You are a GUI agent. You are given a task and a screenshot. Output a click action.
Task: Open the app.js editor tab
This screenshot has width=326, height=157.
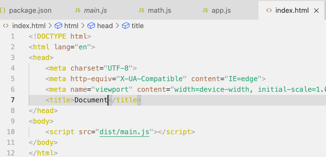click(x=221, y=11)
